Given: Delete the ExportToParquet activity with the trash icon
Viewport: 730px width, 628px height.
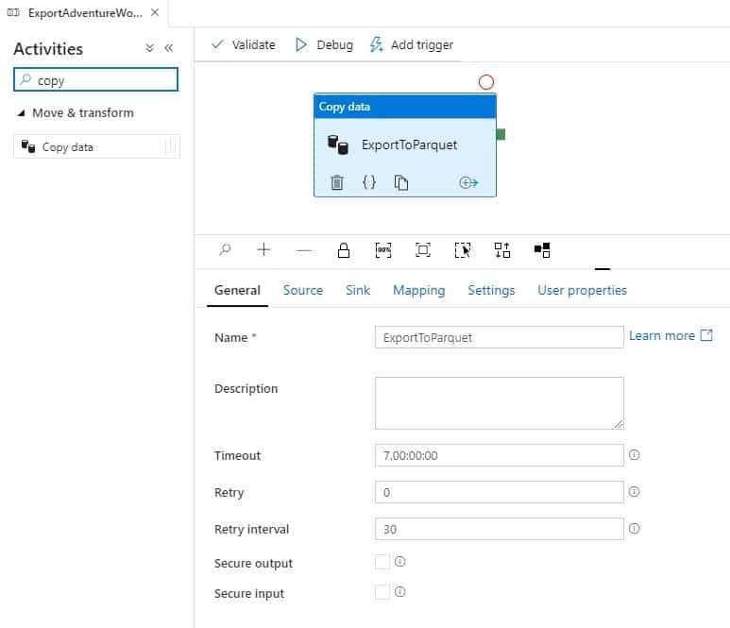Looking at the screenshot, I should 337,182.
